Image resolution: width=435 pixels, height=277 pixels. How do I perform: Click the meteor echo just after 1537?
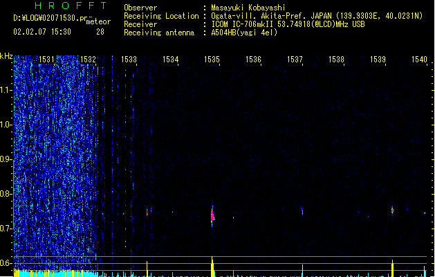[x=302, y=212]
